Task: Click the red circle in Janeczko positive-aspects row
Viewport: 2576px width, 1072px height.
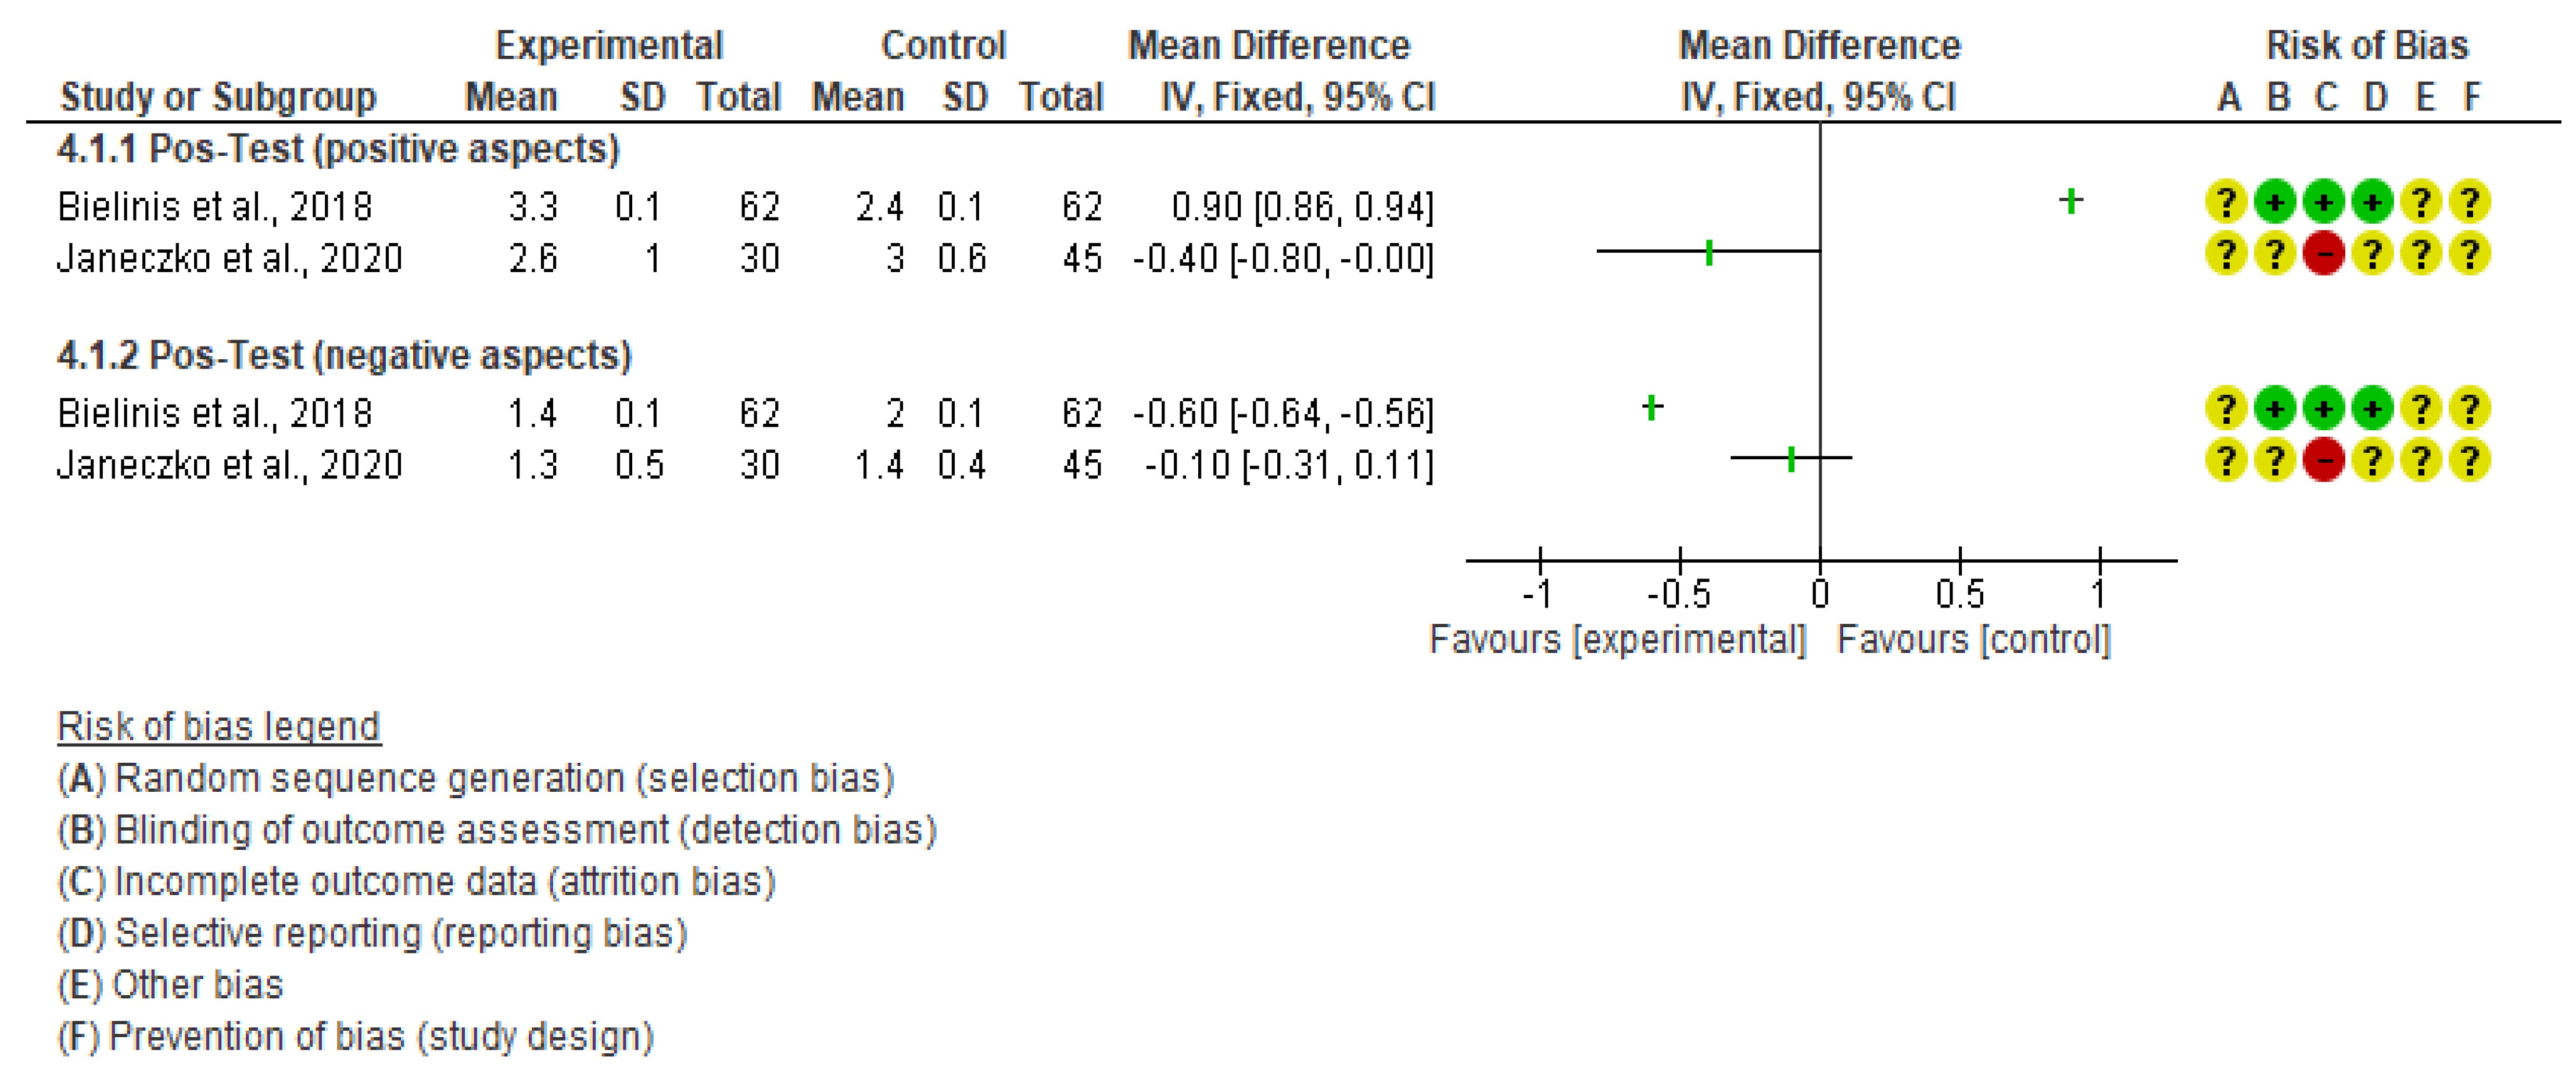Action: (2323, 254)
